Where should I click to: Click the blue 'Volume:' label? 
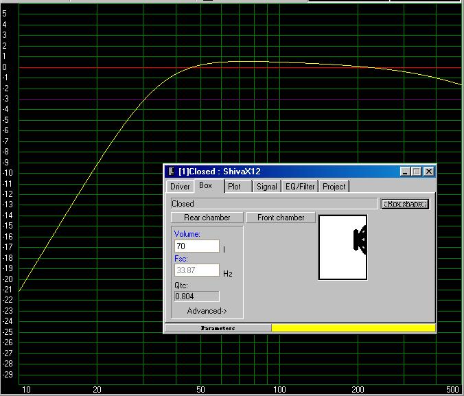187,234
